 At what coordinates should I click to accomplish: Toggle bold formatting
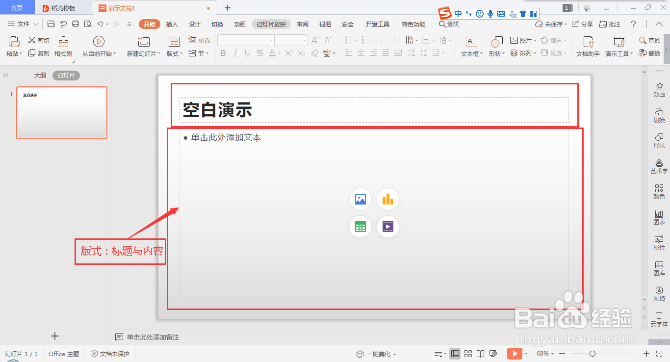(223, 53)
